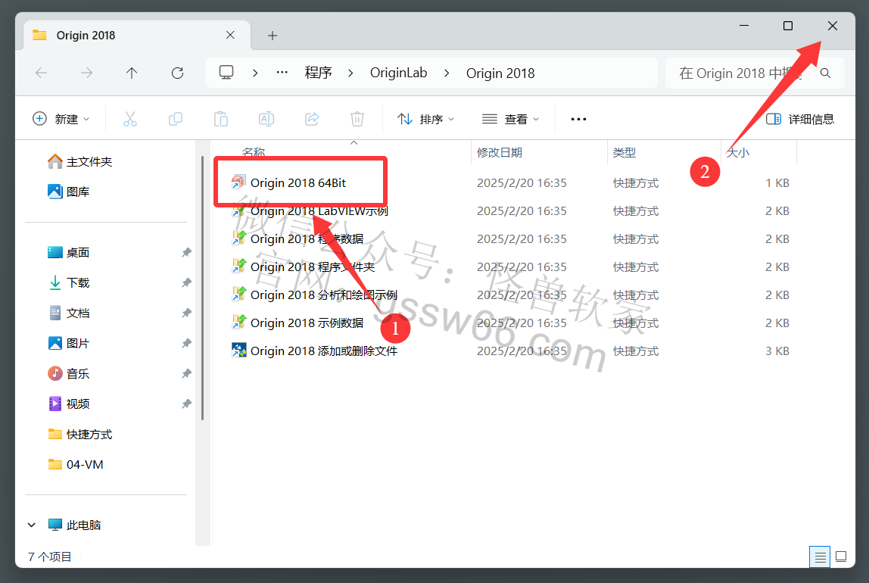
Task: Click Origin 2018 breadcrumb segment
Action: [x=500, y=73]
